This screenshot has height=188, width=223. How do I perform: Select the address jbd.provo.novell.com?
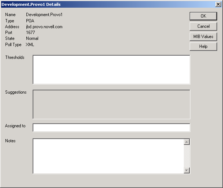[44, 27]
